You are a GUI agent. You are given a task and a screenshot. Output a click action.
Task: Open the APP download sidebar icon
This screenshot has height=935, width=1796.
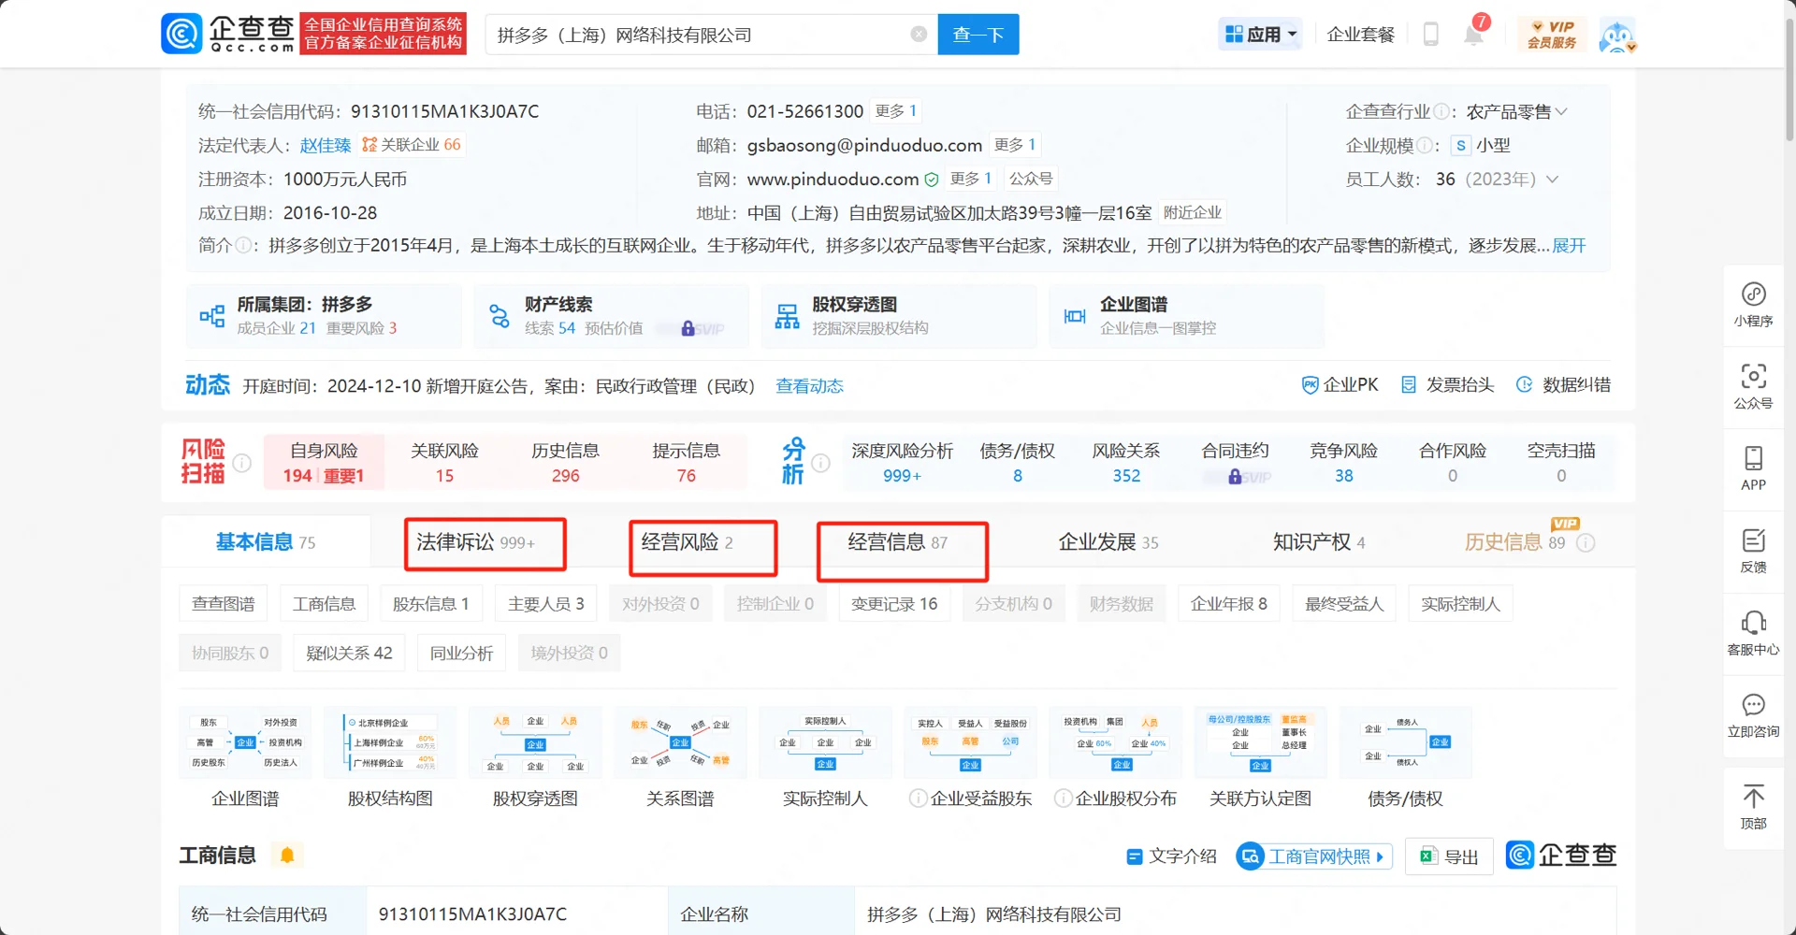click(x=1753, y=468)
